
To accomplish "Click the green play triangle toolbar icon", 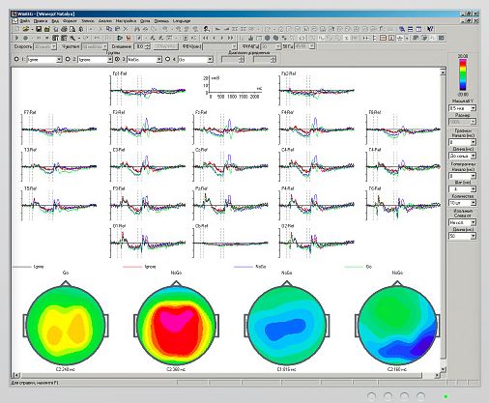I will click(120, 38).
